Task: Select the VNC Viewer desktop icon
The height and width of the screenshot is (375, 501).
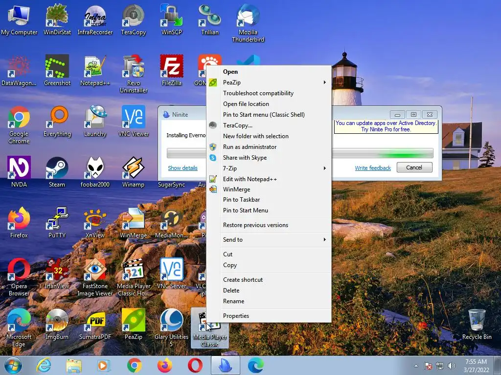Action: coord(133,121)
